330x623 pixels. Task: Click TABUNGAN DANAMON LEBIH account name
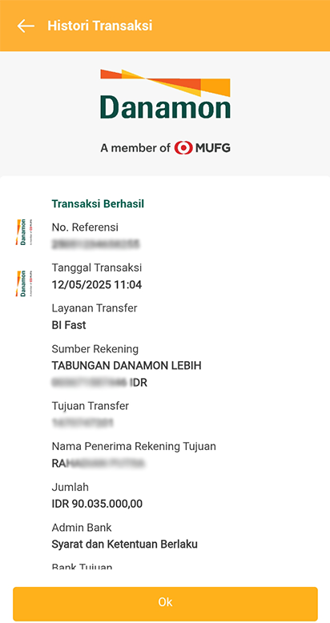(127, 365)
